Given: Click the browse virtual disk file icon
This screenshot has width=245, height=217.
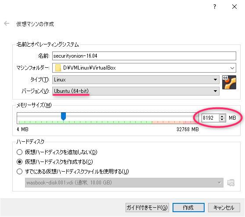Looking at the screenshot, I should [231, 183].
